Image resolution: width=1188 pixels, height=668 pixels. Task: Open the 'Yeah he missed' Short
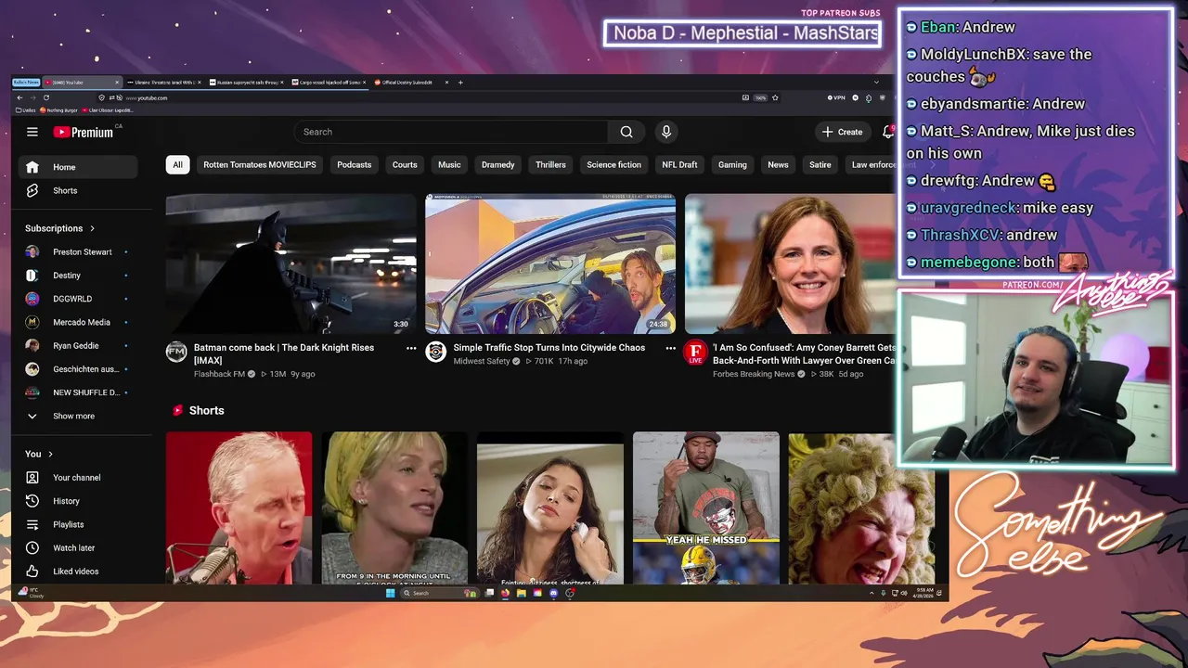point(706,507)
